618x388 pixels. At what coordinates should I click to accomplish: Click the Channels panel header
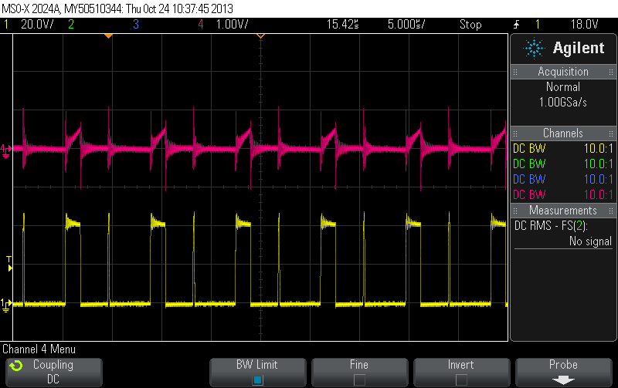[x=563, y=133]
